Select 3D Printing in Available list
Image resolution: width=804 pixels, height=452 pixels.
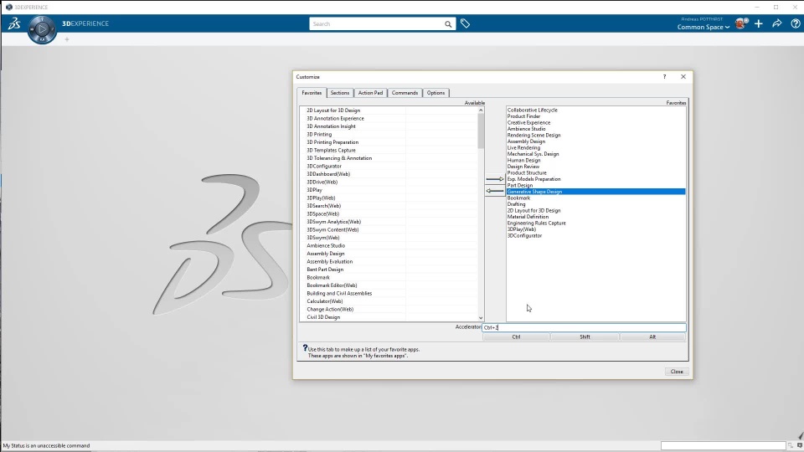point(319,134)
